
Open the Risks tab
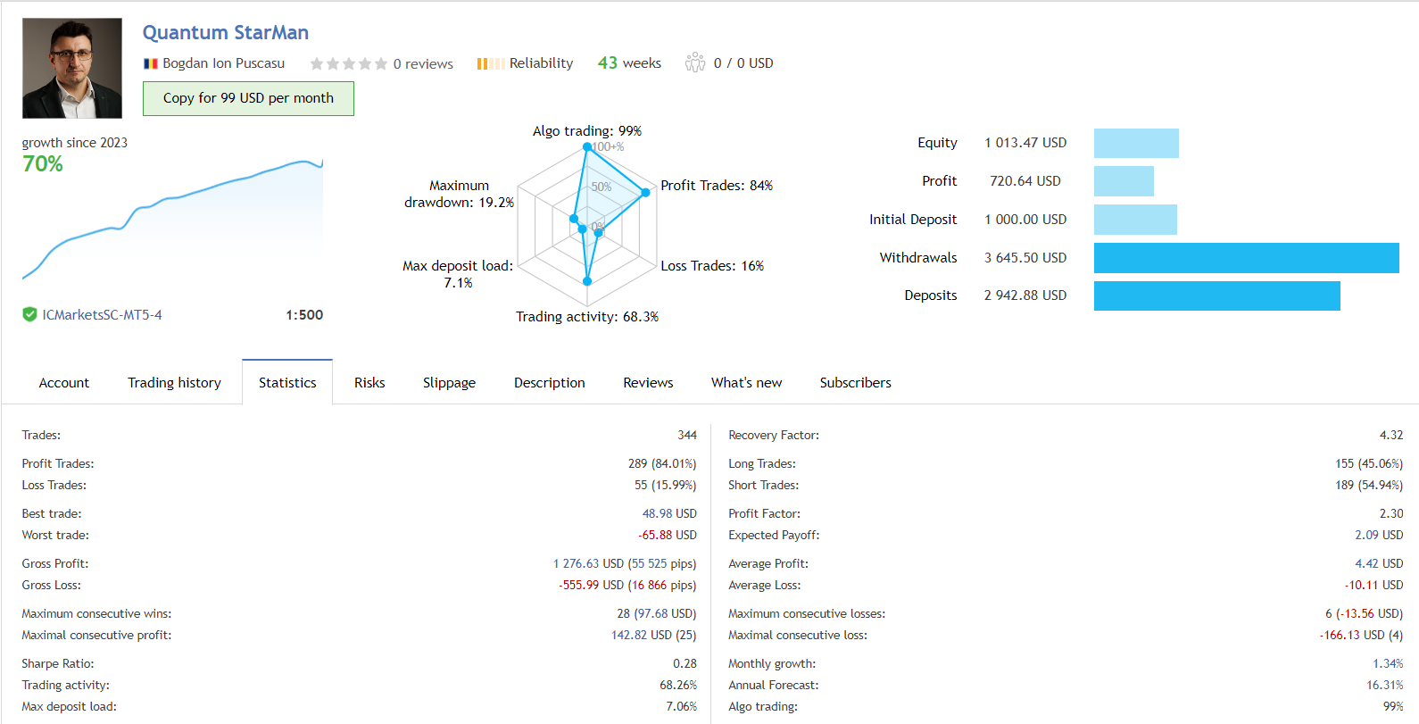pos(369,382)
